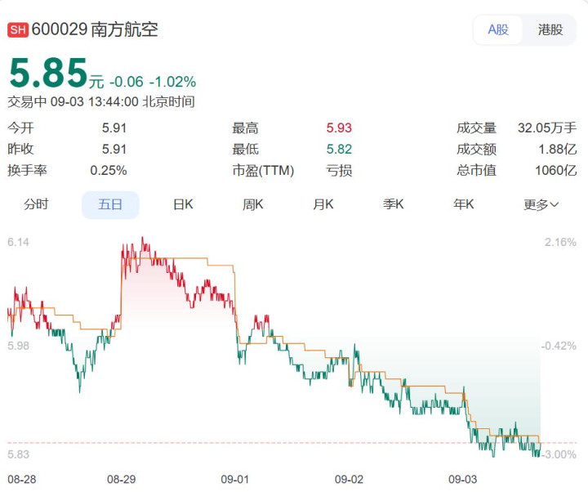
Task: Click the 成交量 value 32.05万手
Action: (547, 128)
